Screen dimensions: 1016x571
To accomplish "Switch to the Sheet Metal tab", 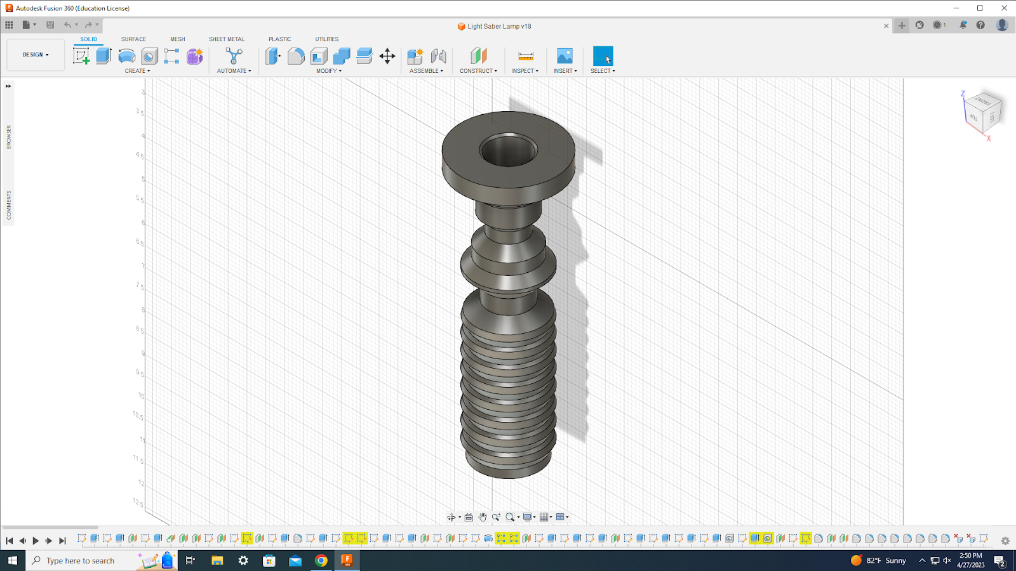I will 227,39.
